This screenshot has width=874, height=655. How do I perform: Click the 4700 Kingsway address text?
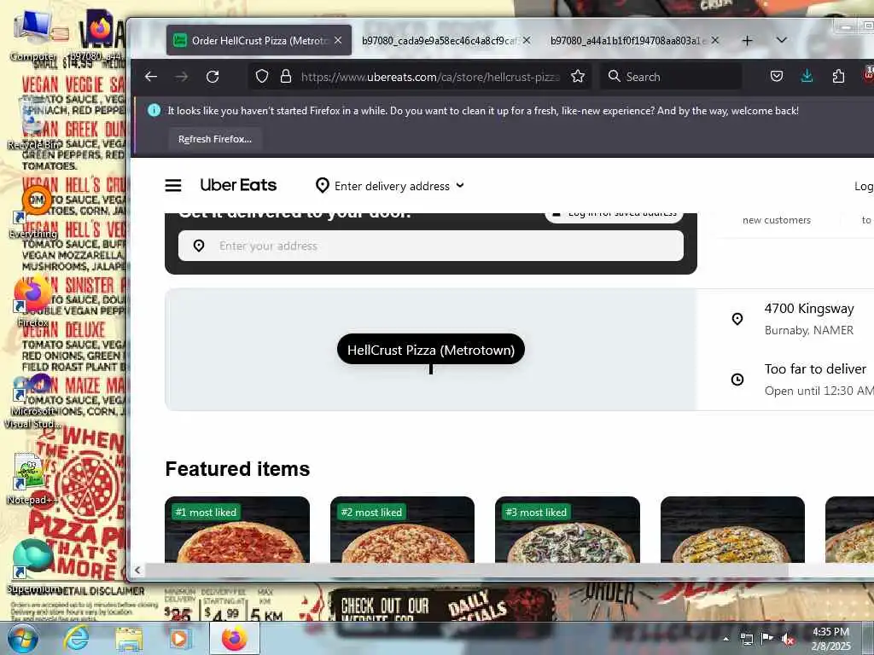(x=809, y=309)
